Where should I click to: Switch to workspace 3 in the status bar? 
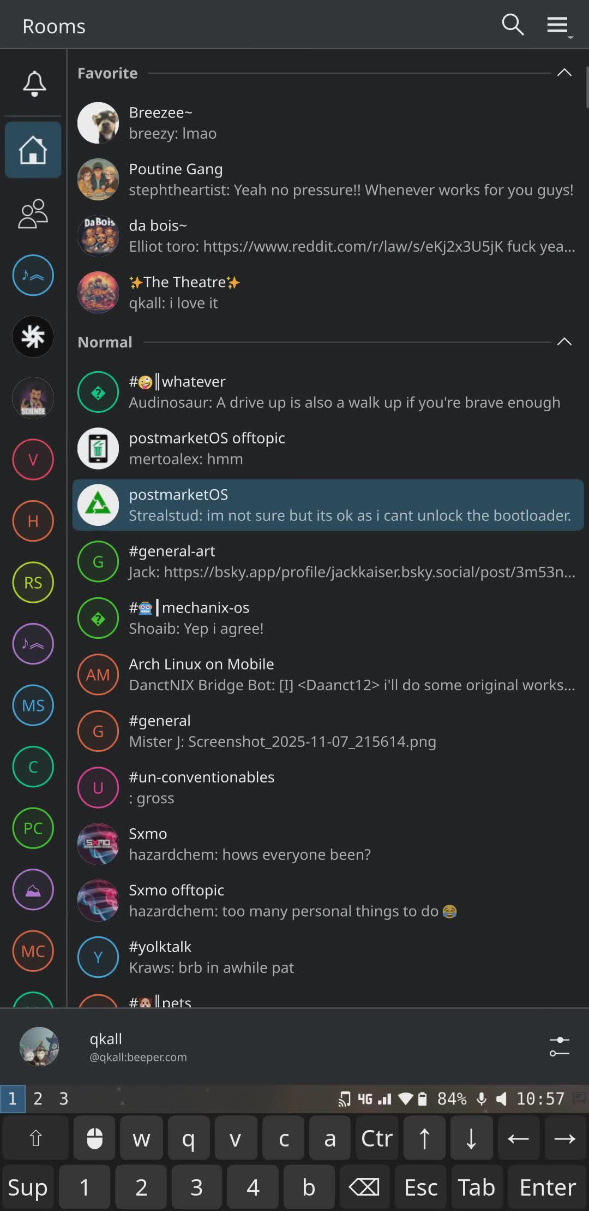[64, 1099]
